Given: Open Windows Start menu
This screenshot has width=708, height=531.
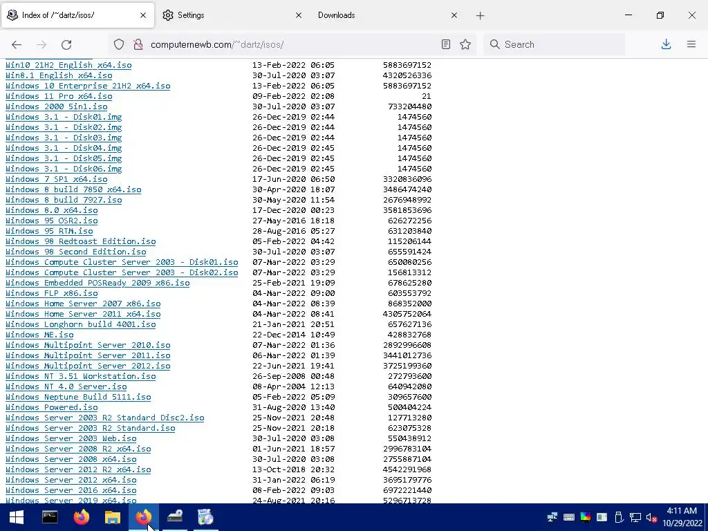Looking at the screenshot, I should (x=17, y=517).
